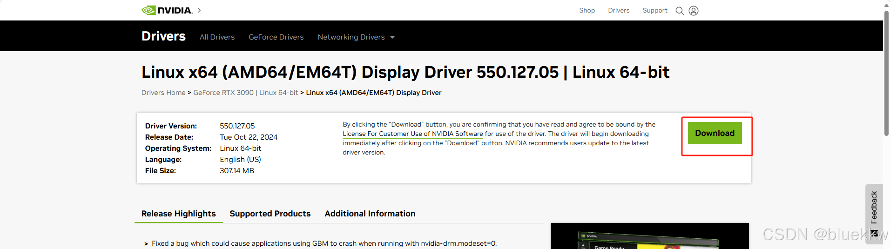Viewport: 890px width, 249px height.
Task: Click the GBM bug fix release note
Action: click(x=324, y=243)
